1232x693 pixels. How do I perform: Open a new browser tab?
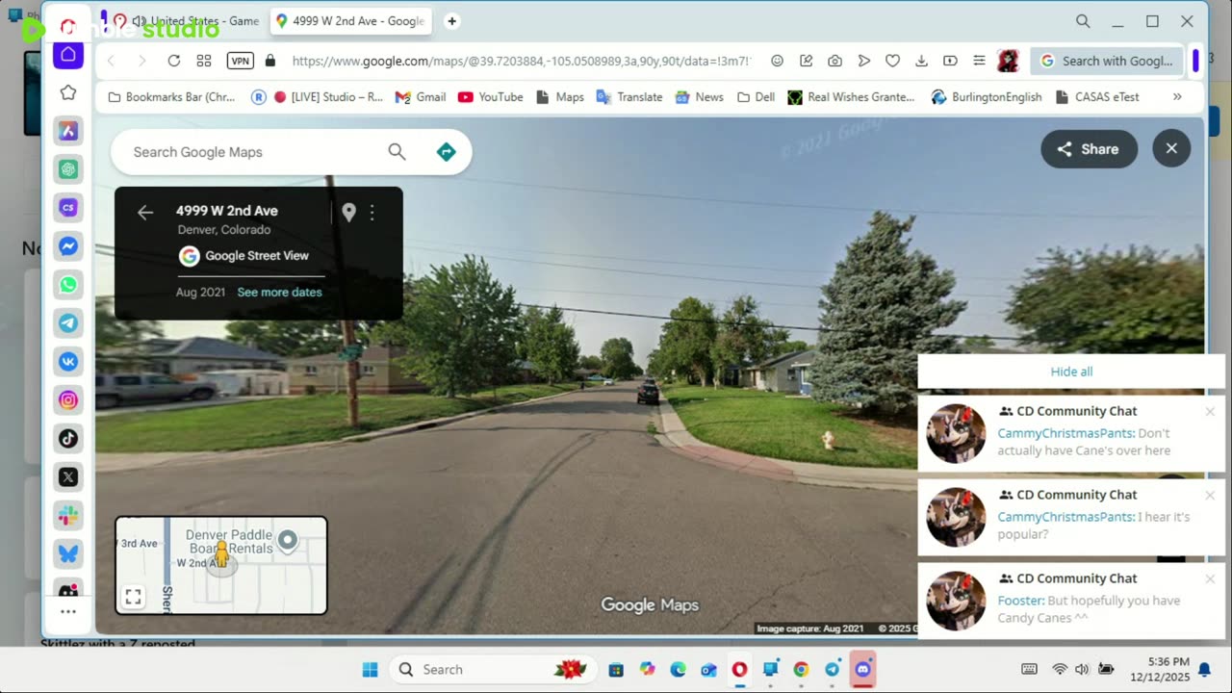452,21
